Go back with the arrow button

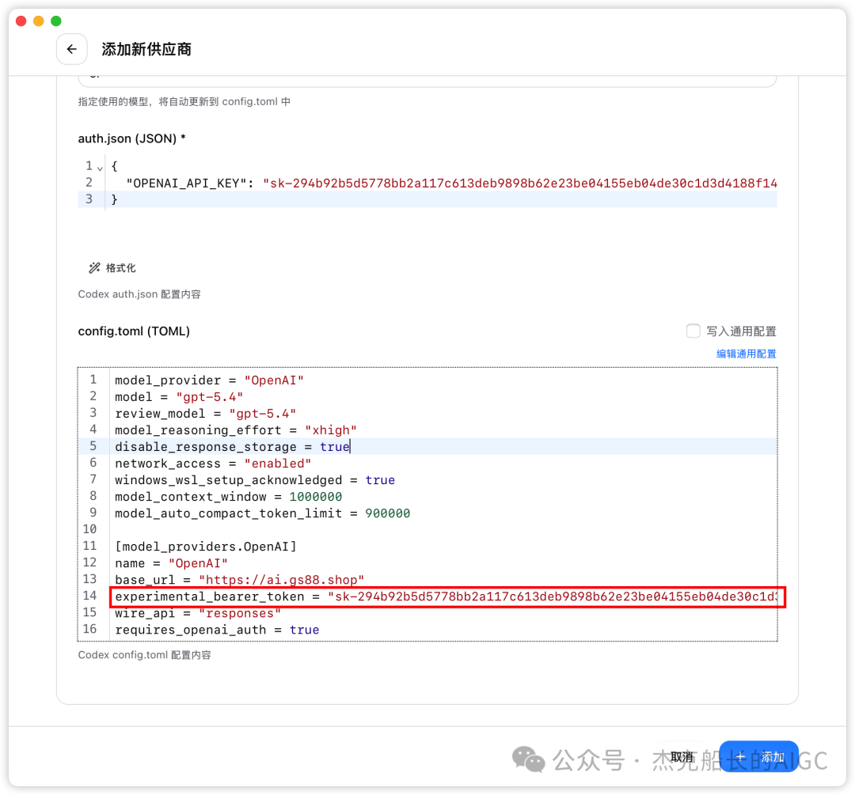(71, 49)
